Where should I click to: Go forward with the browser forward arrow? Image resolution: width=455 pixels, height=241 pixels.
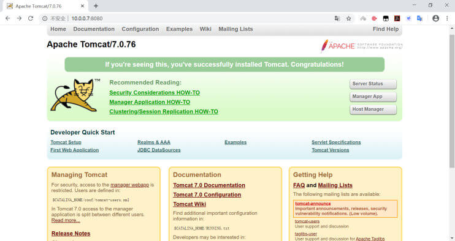click(19, 18)
